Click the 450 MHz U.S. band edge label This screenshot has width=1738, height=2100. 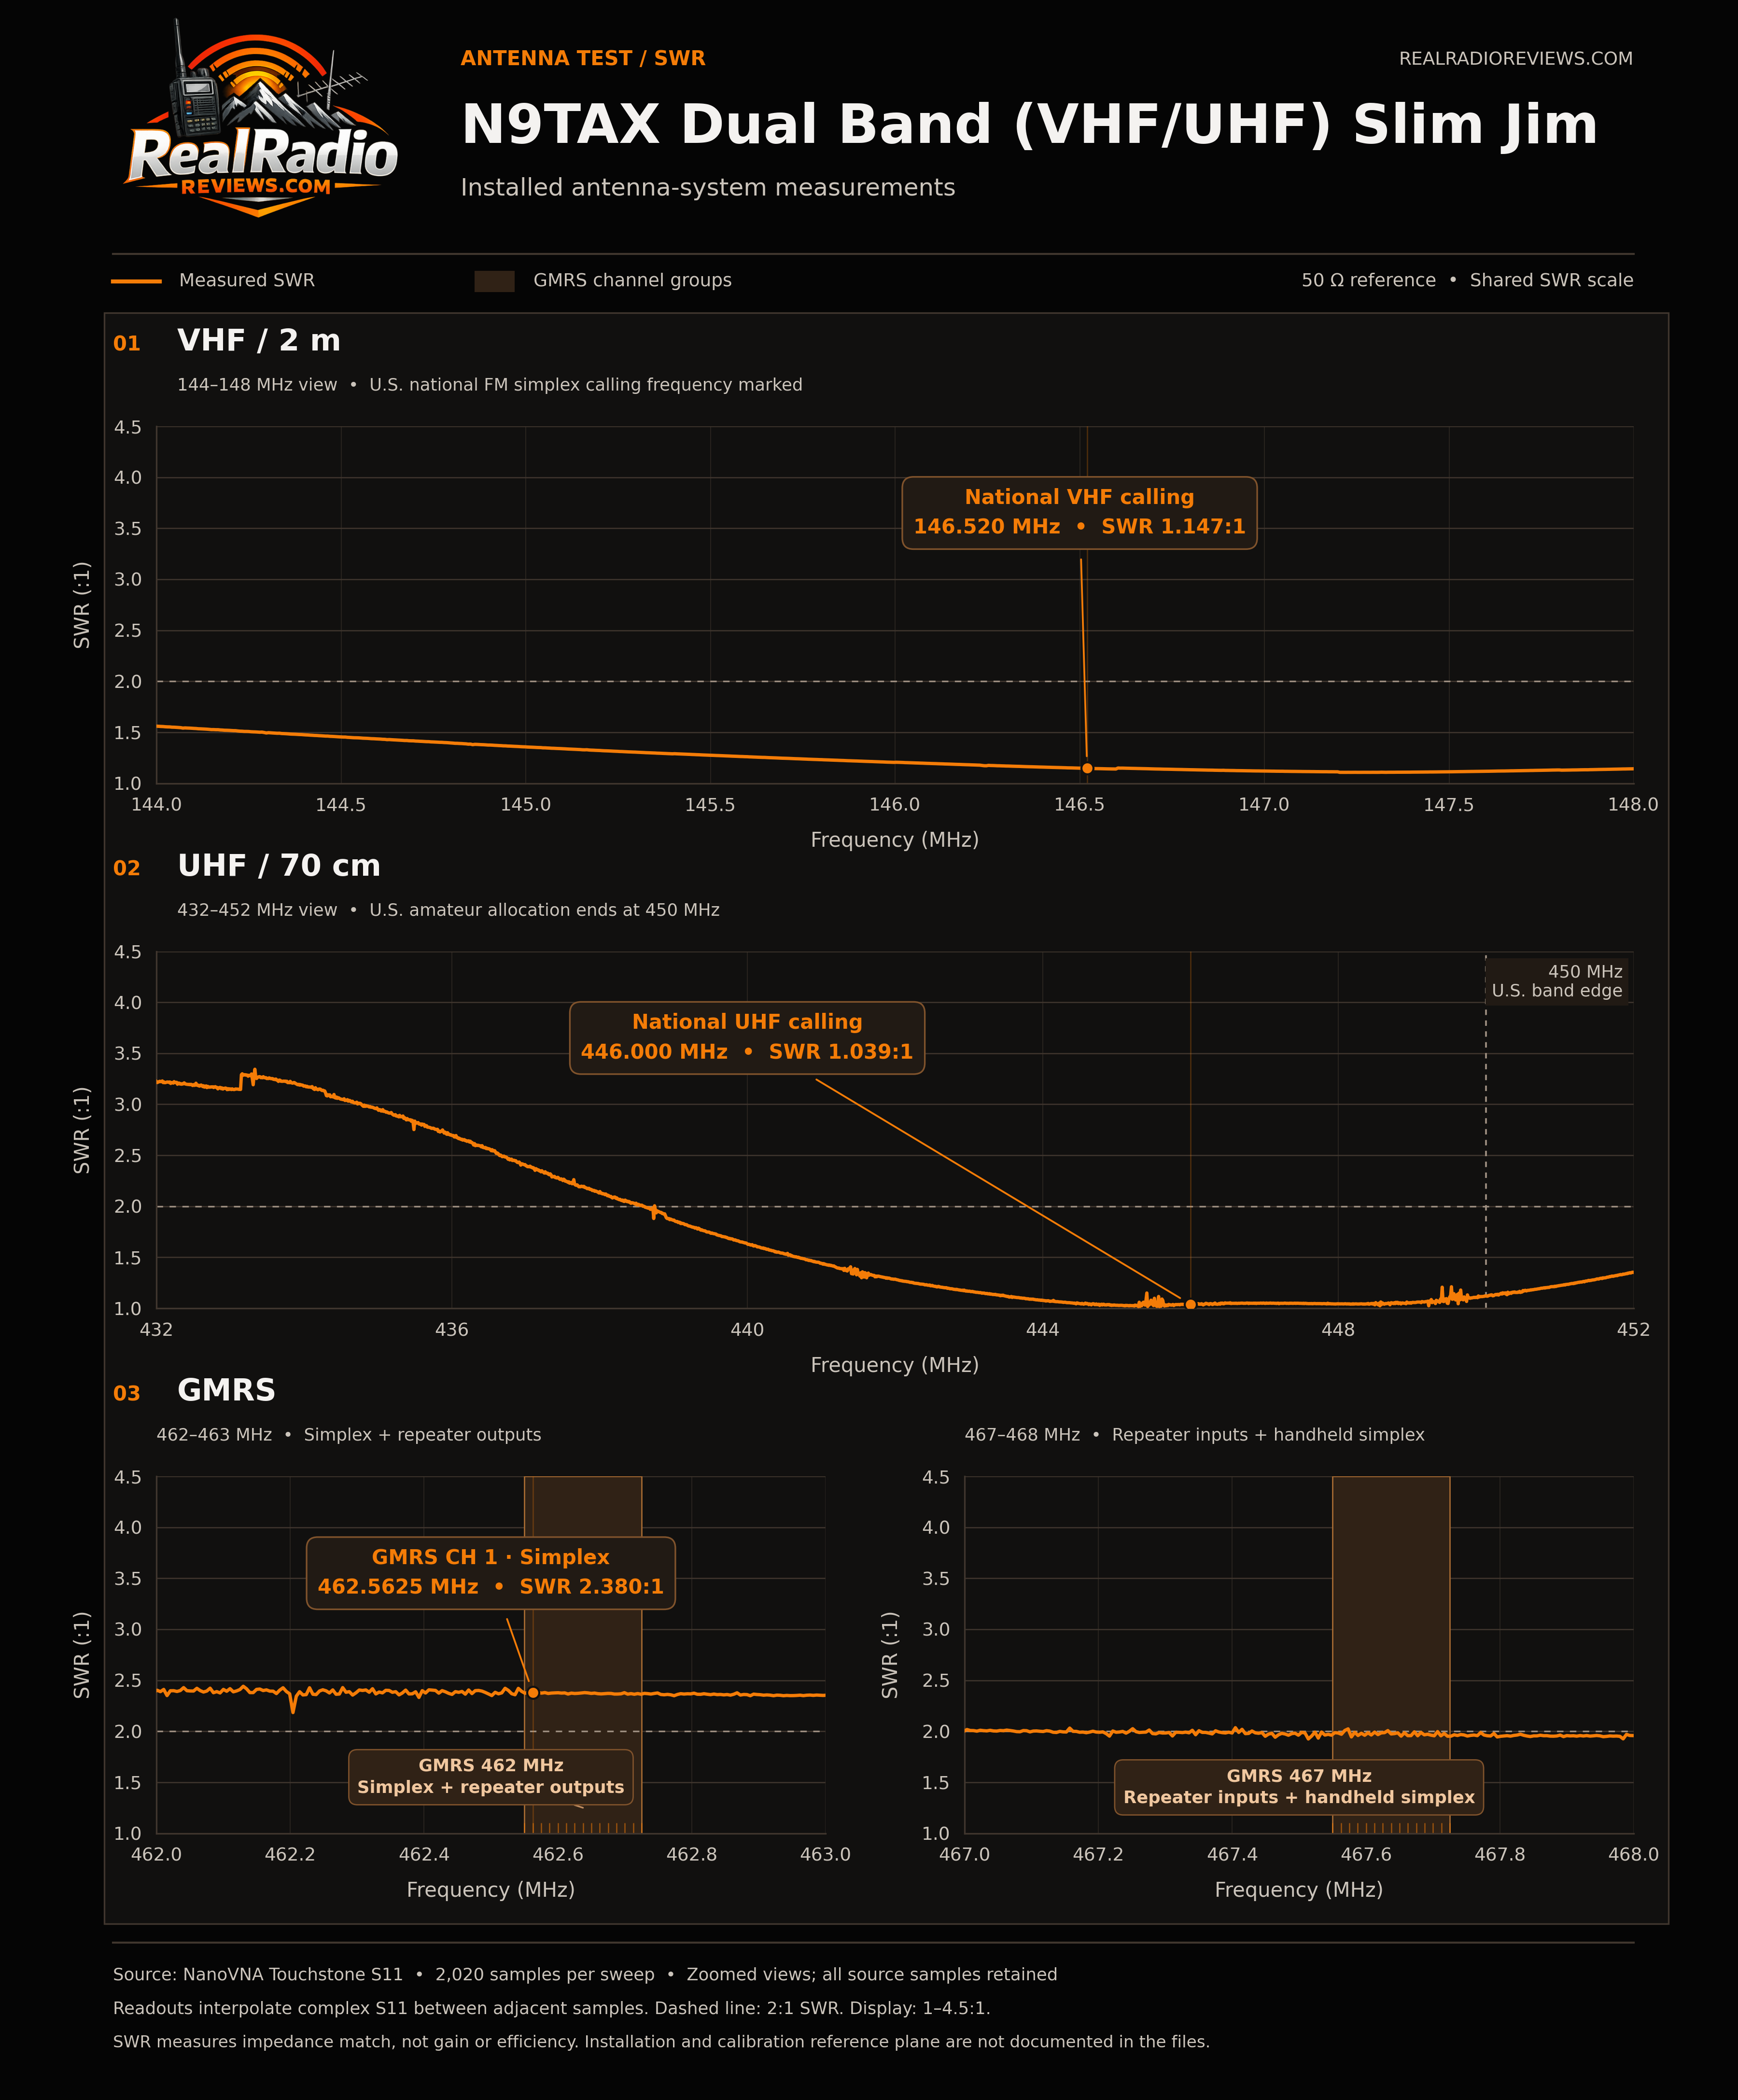click(x=1557, y=981)
